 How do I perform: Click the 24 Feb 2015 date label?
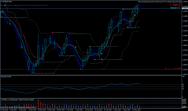pyautogui.click(x=4, y=110)
